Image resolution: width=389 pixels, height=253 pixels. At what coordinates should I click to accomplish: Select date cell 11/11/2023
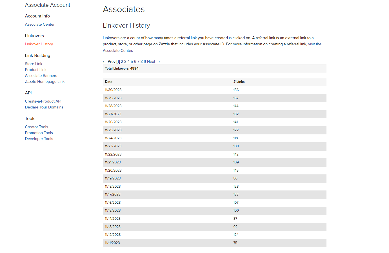tap(112, 243)
